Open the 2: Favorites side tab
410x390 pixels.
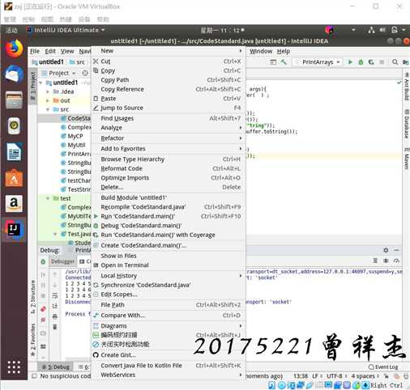click(32, 340)
